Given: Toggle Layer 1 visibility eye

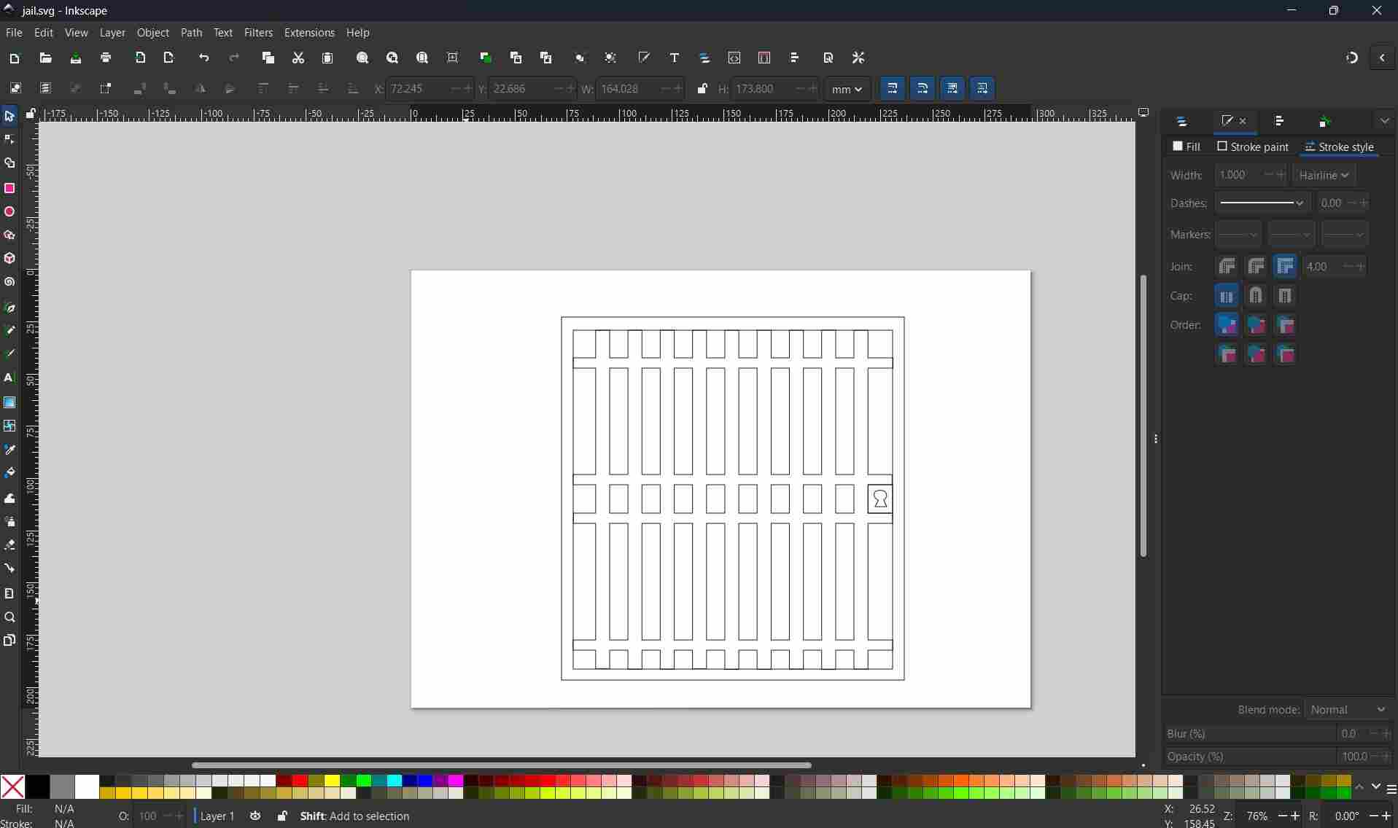Looking at the screenshot, I should coord(255,816).
